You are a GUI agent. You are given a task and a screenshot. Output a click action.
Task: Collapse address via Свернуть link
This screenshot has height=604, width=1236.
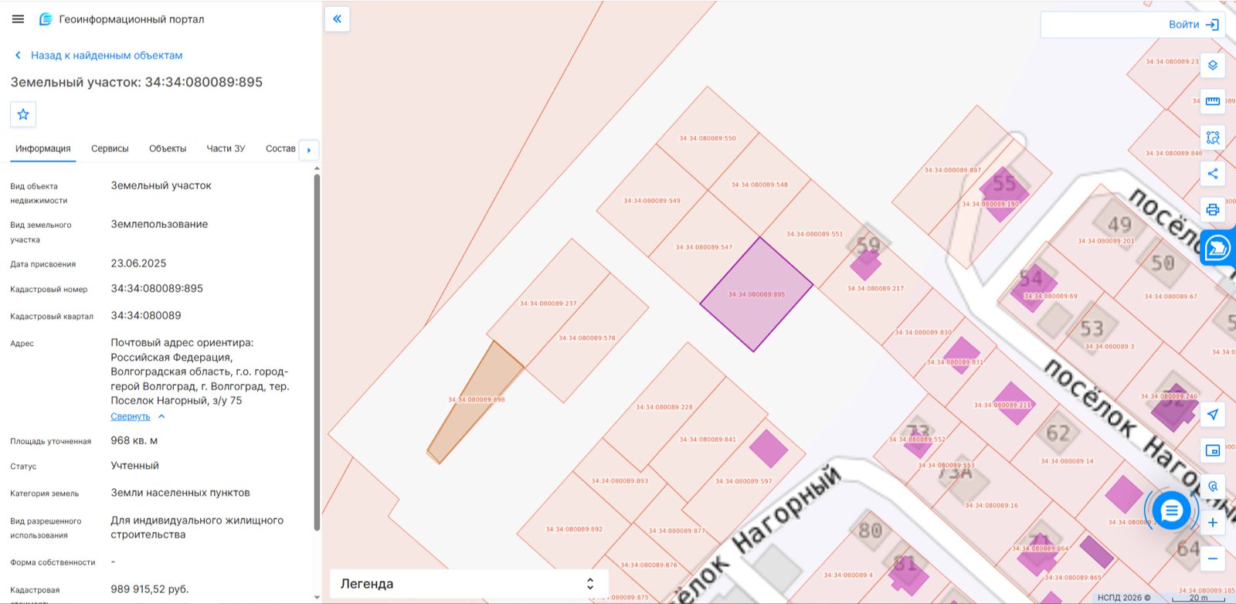[x=131, y=416]
